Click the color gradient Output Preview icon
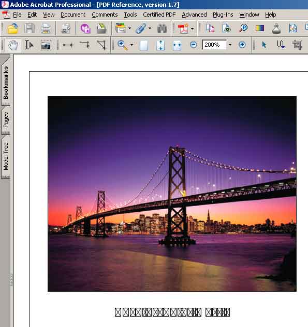This screenshot has height=327, width=308. coord(260,28)
